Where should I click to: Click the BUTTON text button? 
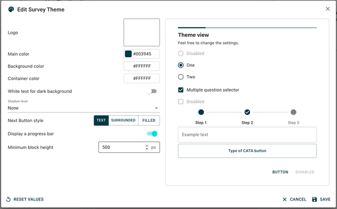[x=280, y=172]
